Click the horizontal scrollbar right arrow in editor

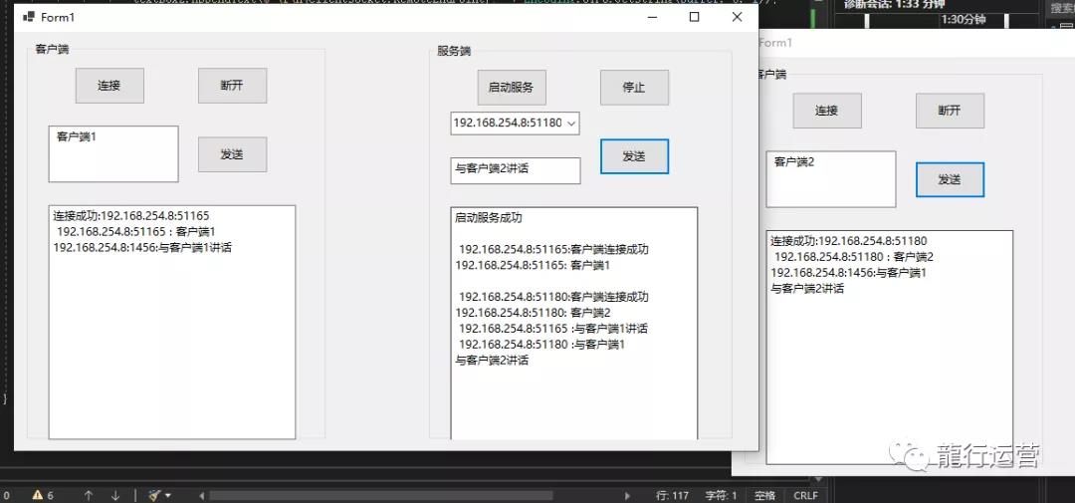point(627,495)
